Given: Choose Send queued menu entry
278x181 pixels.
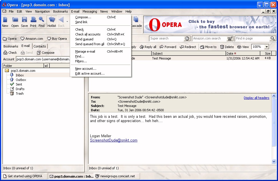Looking at the screenshot, I should coord(101,39).
